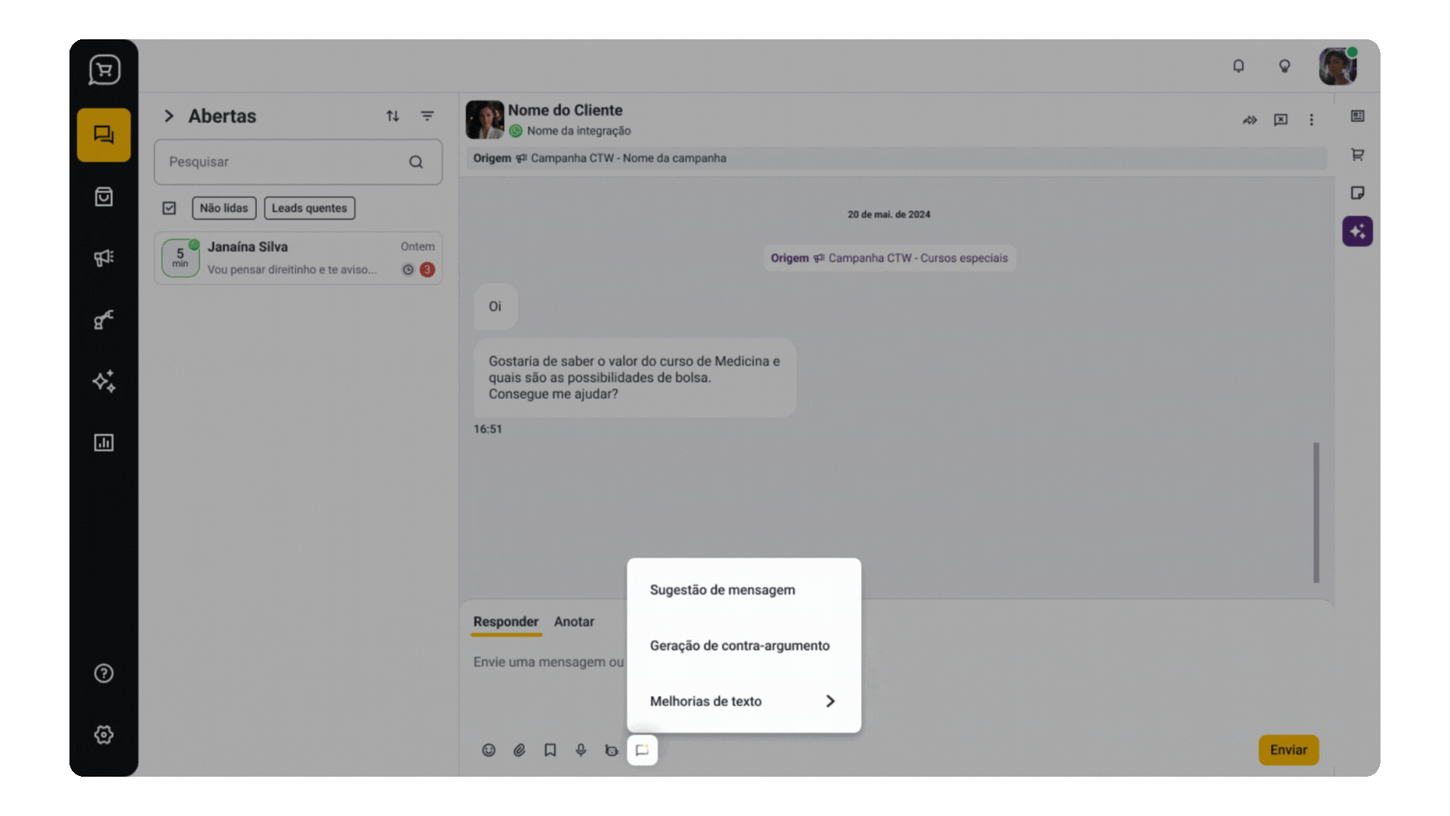The height and width of the screenshot is (816, 1450).
Task: Switch to the Anotar tab
Action: [574, 622]
